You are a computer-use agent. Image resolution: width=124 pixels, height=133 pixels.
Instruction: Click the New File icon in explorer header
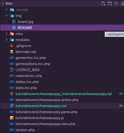coord(103,4)
